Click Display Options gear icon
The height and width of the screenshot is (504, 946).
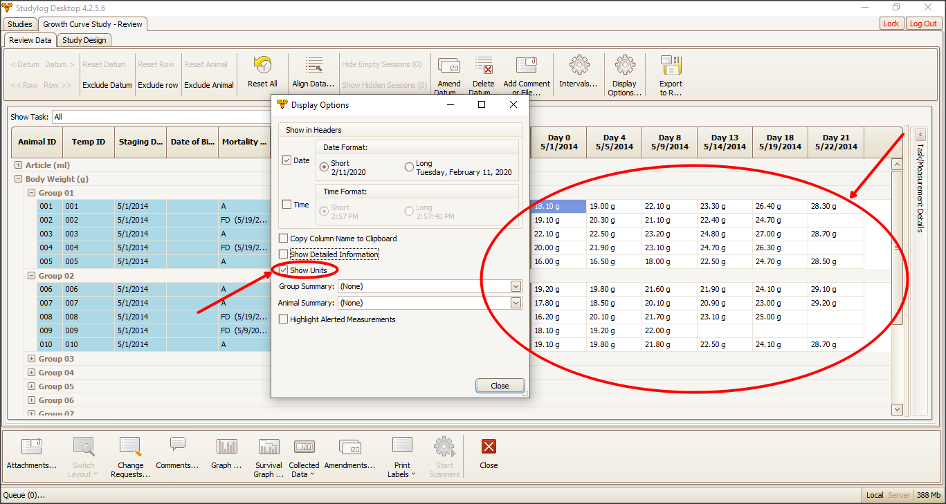point(625,66)
